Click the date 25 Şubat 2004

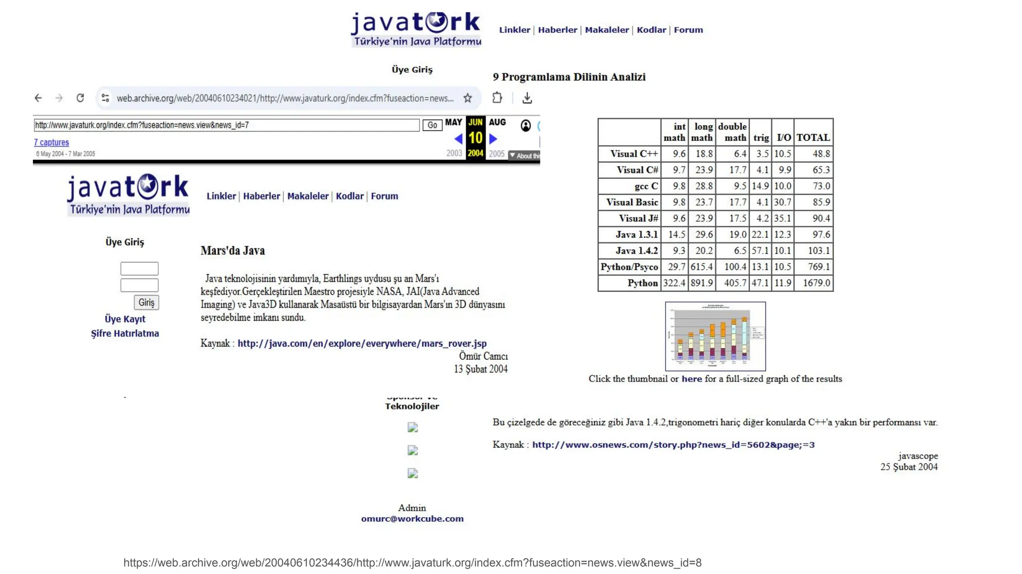pyautogui.click(x=909, y=467)
